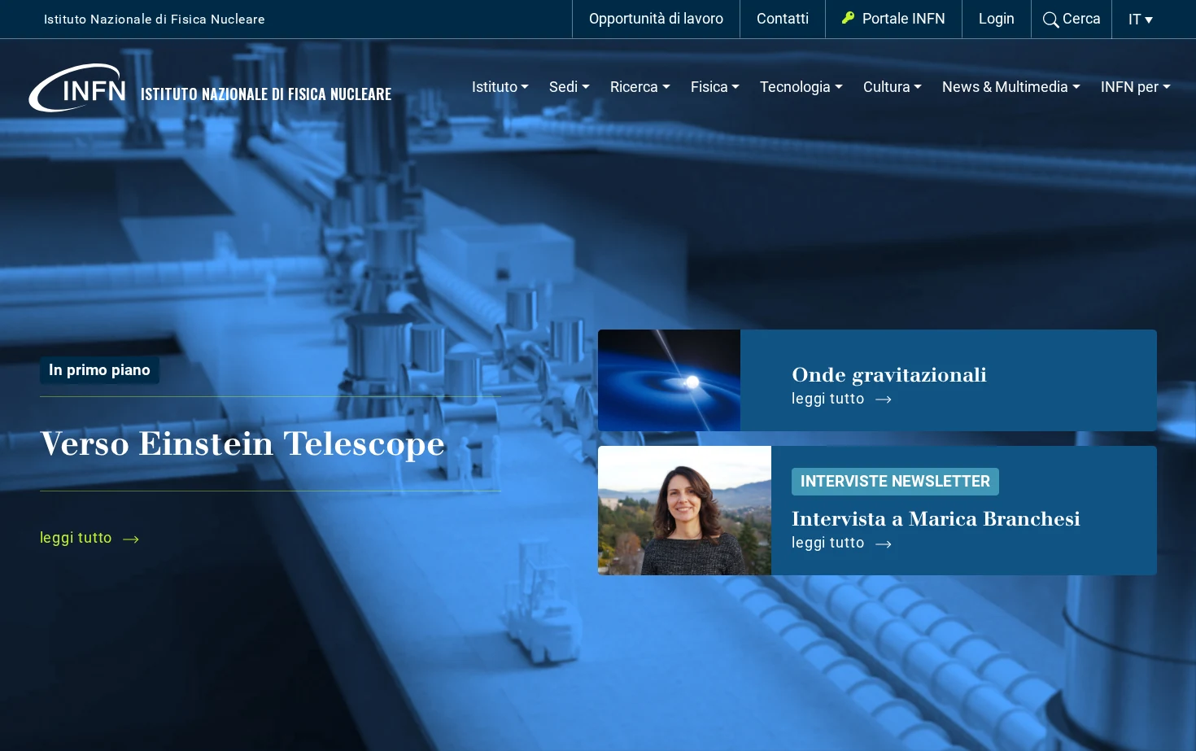
Task: Open the IT language dropdown
Action: tap(1141, 19)
